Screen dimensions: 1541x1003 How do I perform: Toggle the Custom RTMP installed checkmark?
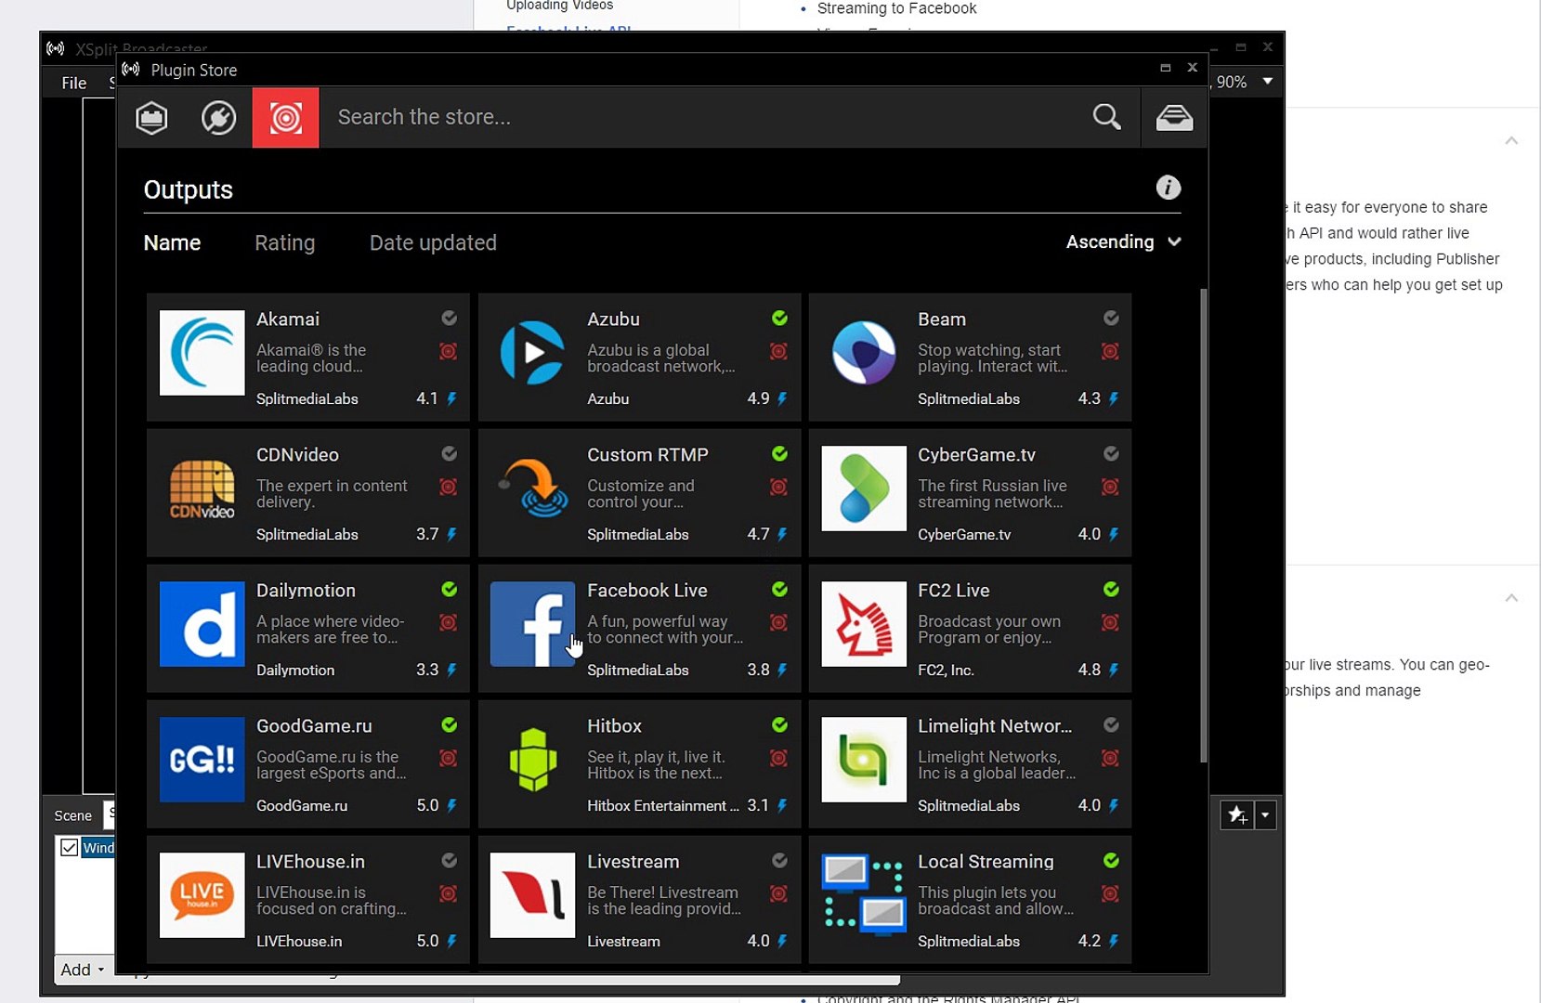tap(779, 454)
